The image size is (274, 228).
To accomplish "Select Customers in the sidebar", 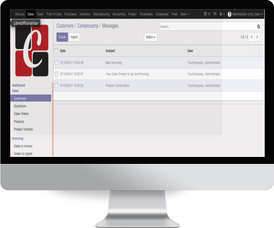I will point(31,98).
